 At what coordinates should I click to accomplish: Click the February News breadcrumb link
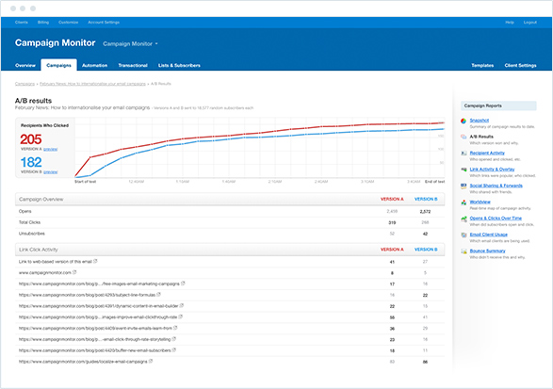point(92,84)
